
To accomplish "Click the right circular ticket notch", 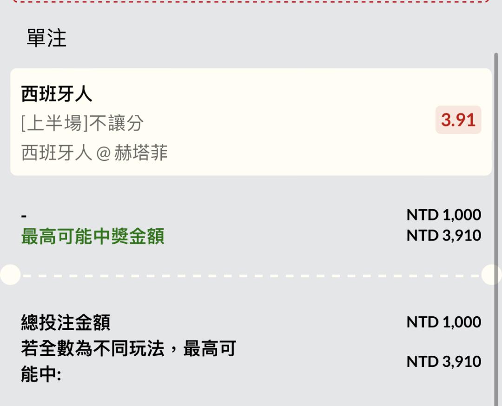I will click(x=492, y=274).
